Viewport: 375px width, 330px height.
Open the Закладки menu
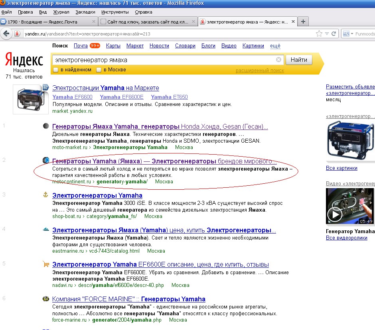coord(85,12)
